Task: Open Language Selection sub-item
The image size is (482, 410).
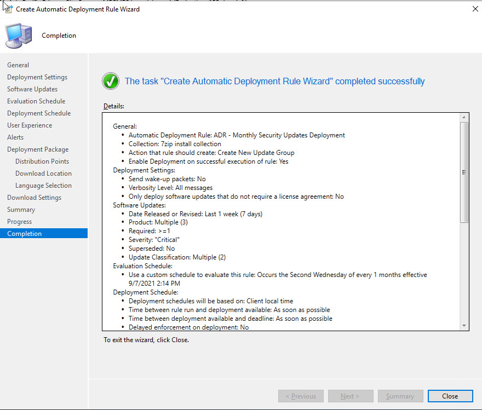Action: point(43,186)
